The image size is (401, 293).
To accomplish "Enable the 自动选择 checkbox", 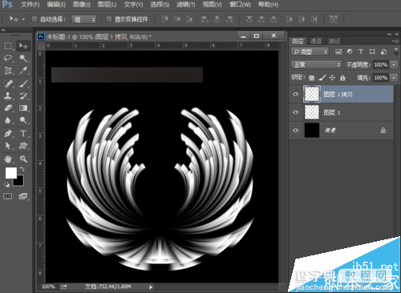I will pyautogui.click(x=34, y=19).
